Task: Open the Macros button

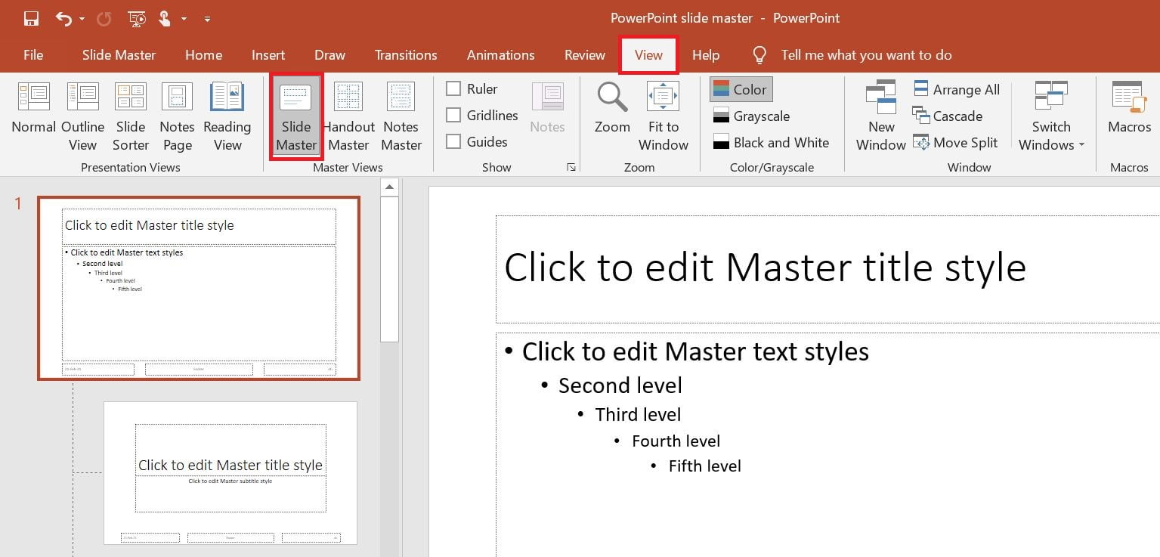Action: [x=1129, y=109]
